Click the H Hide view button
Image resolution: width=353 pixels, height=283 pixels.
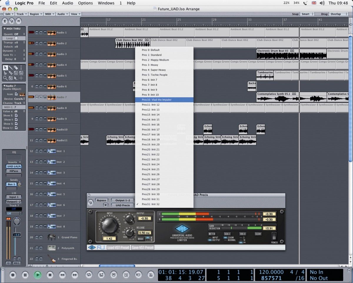(x=19, y=21)
